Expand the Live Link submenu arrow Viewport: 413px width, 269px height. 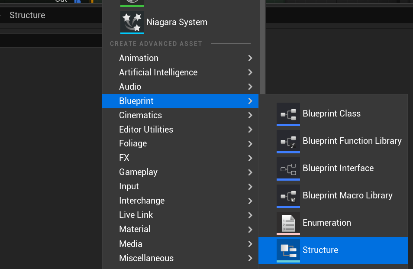250,215
